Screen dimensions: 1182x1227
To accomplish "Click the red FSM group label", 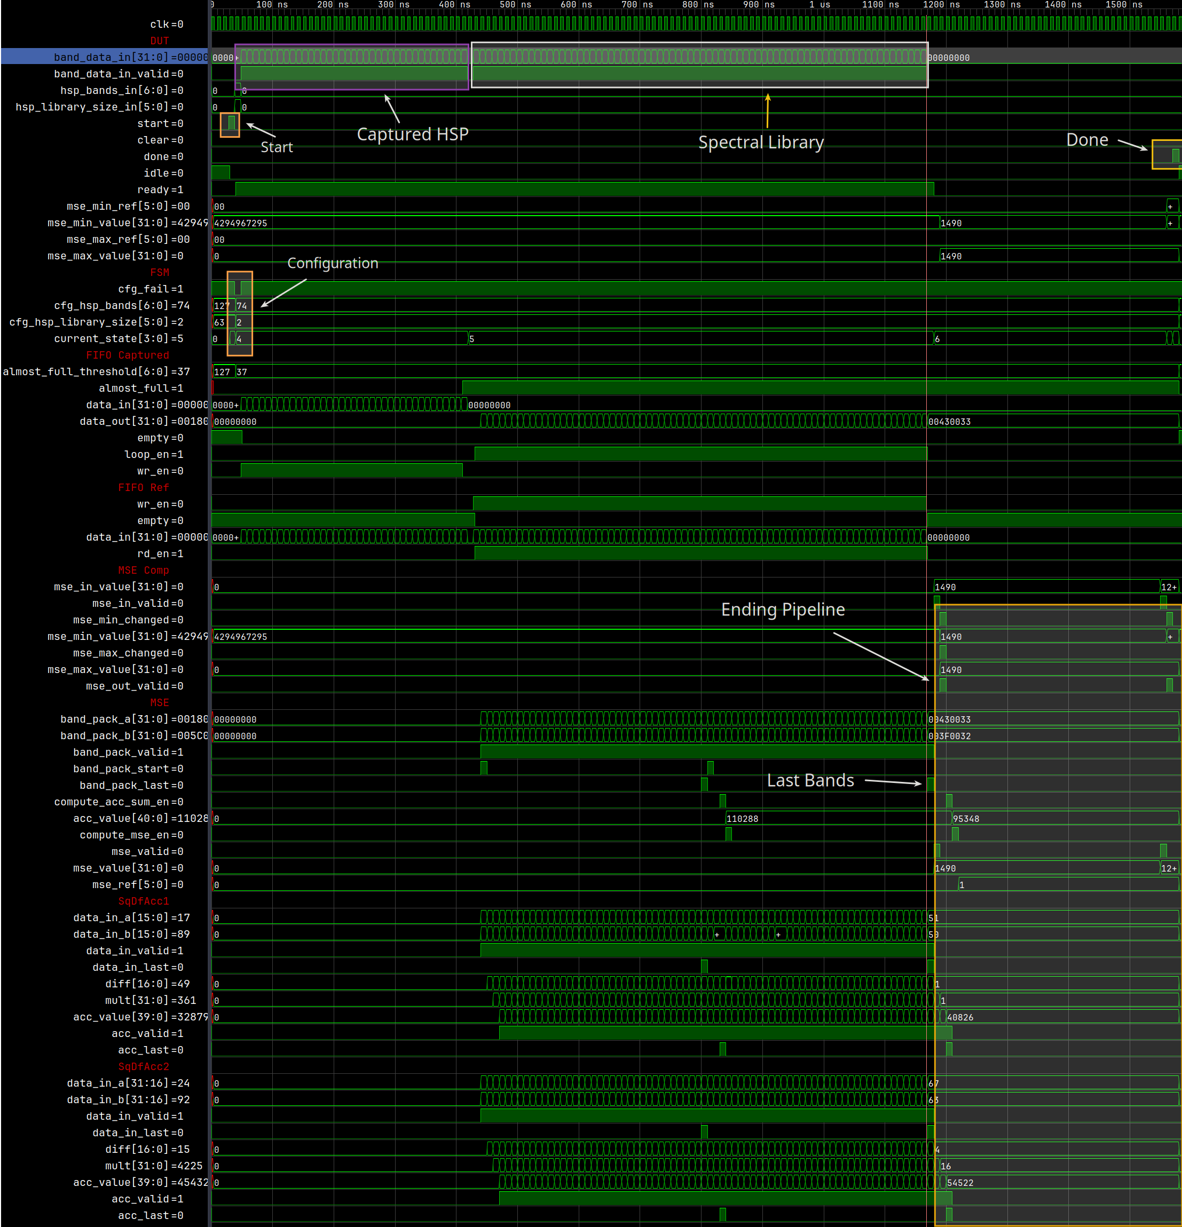I will [160, 272].
